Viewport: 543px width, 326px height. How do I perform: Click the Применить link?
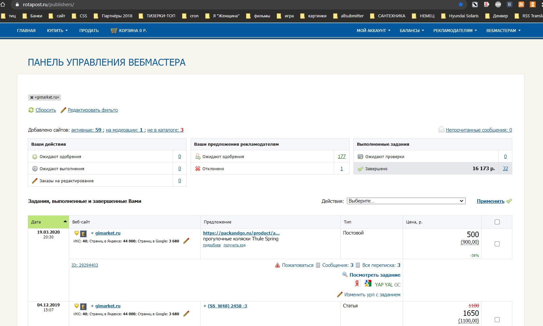tap(490, 201)
